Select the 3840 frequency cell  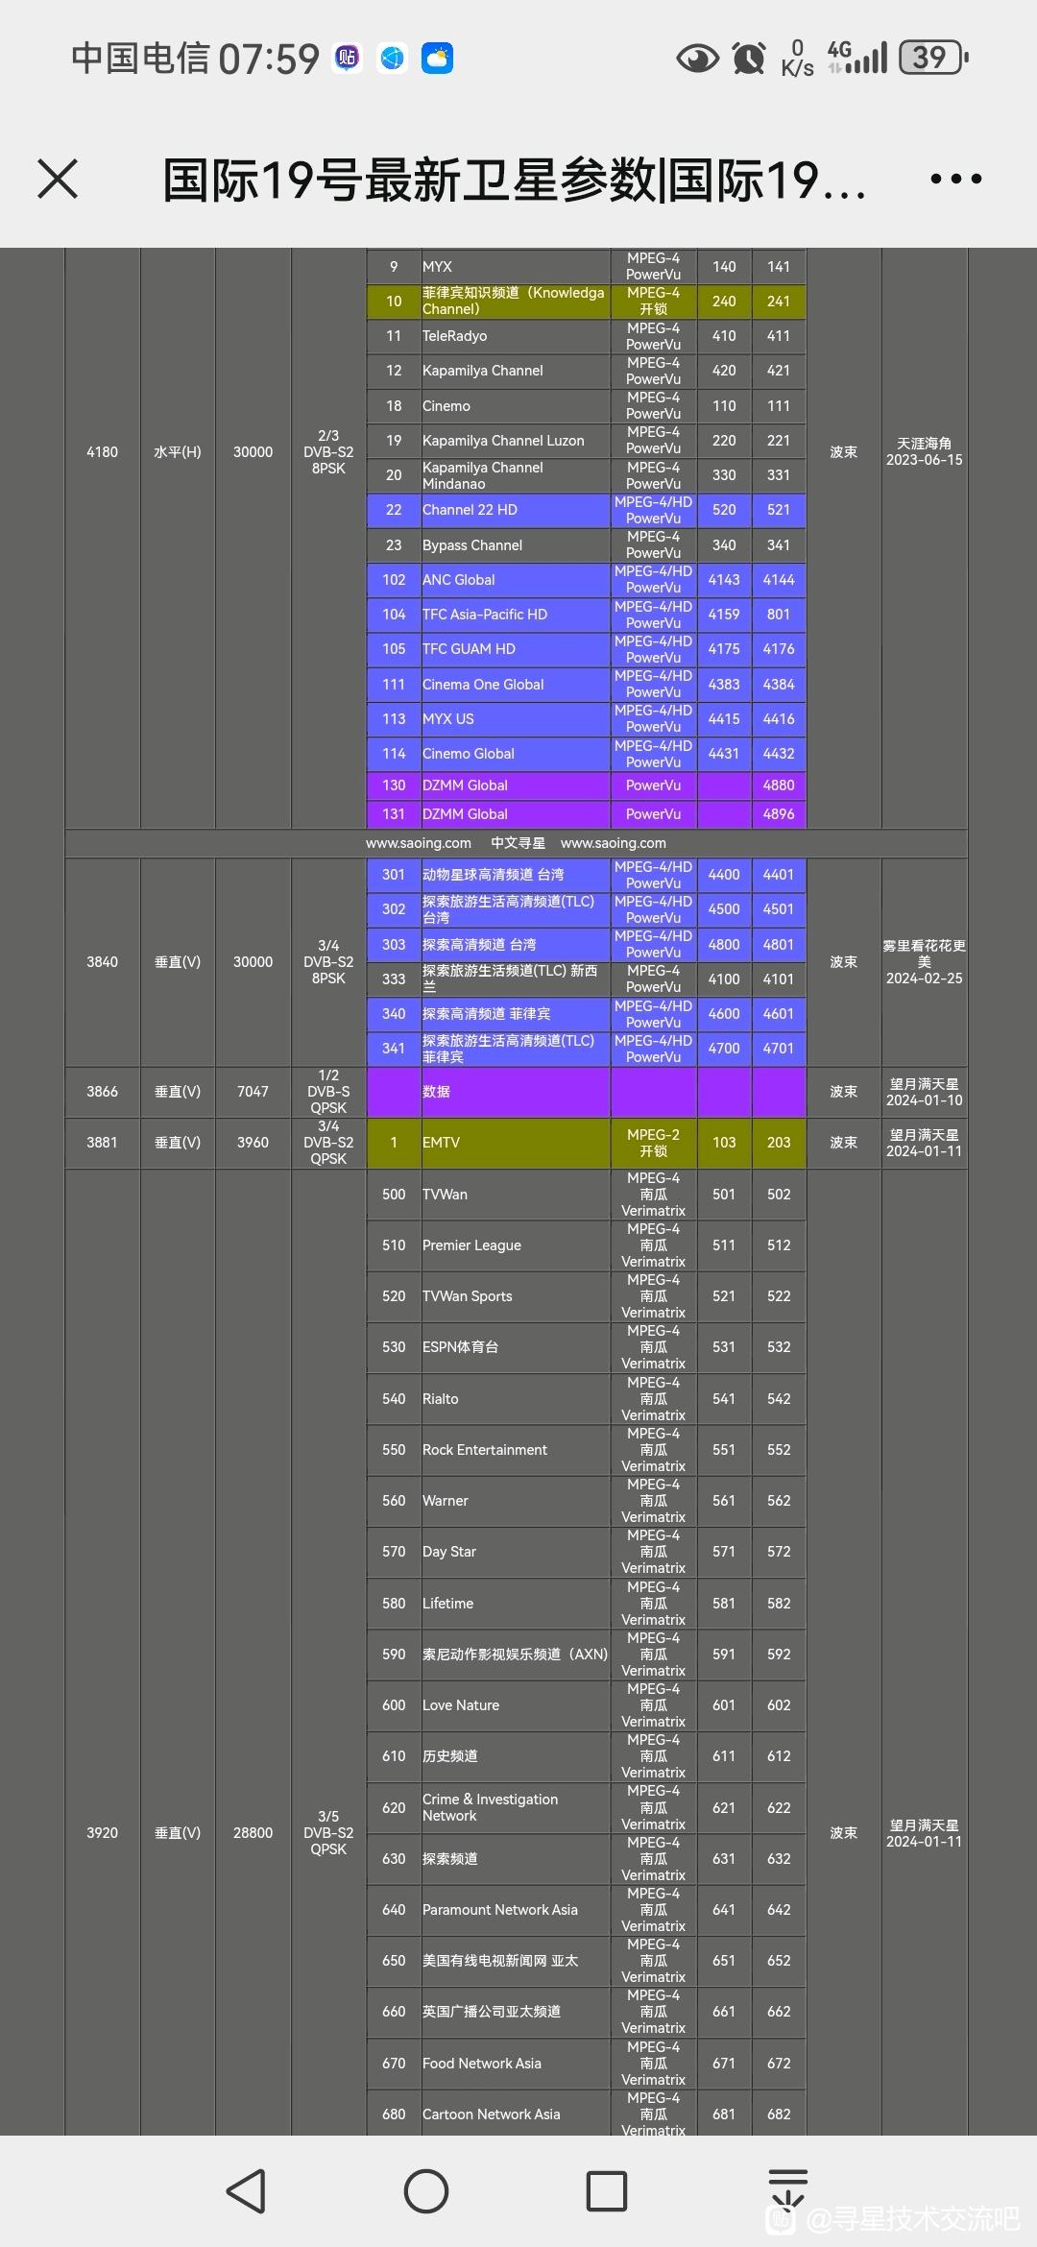click(x=103, y=962)
